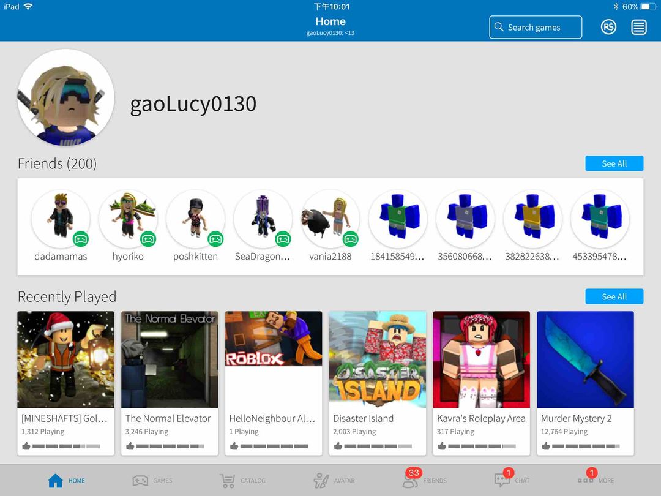Open the Robux balance icon

(x=608, y=27)
